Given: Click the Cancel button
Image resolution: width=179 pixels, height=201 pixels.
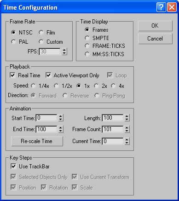Looking at the screenshot, I should click(155, 39).
